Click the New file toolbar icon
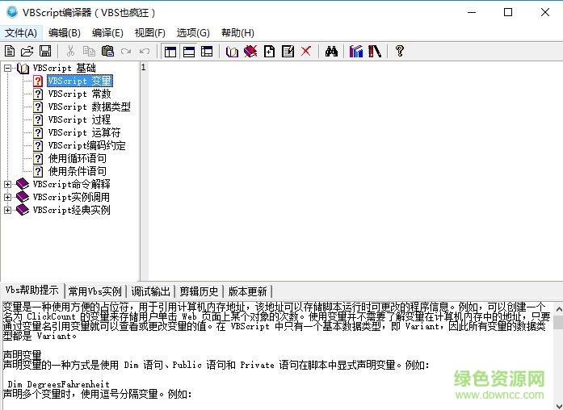The image size is (563, 410). coord(10,52)
